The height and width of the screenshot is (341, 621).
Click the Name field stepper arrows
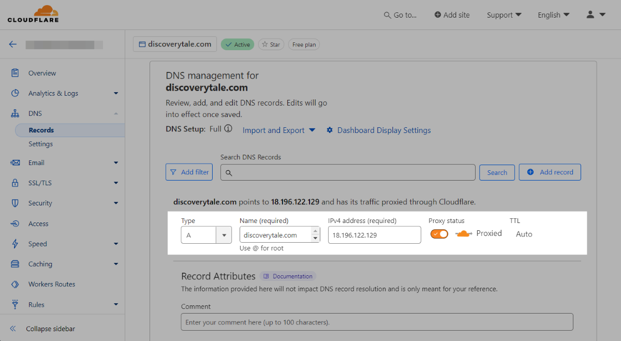click(315, 235)
